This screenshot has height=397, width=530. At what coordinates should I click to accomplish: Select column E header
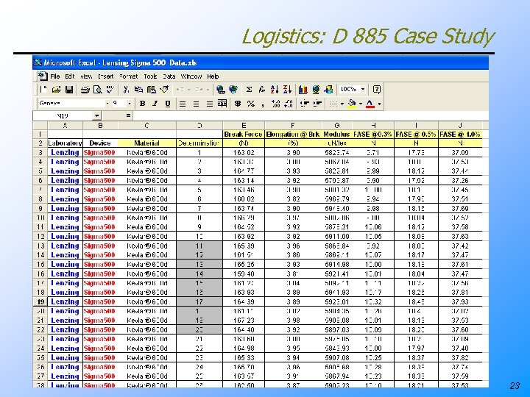pos(244,126)
